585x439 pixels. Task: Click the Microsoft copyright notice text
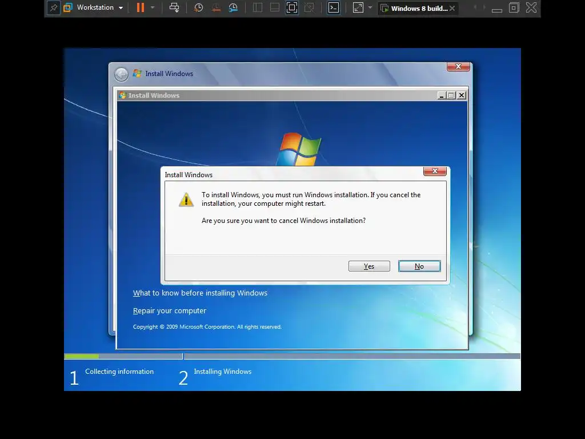pos(207,326)
